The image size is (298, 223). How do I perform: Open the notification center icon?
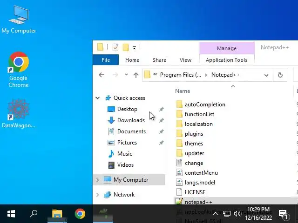tap(284, 214)
